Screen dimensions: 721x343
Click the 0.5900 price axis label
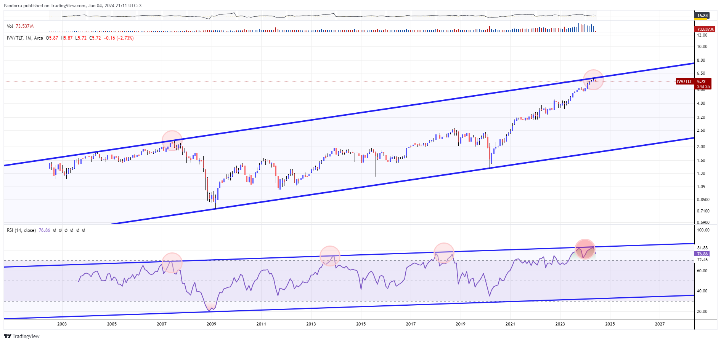coord(703,222)
